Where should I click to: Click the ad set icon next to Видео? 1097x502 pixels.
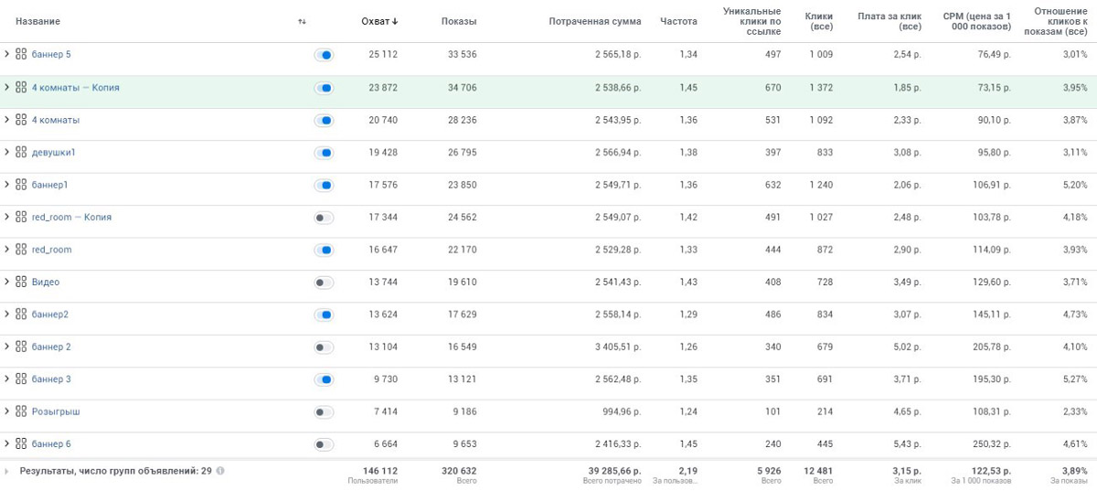click(21, 283)
